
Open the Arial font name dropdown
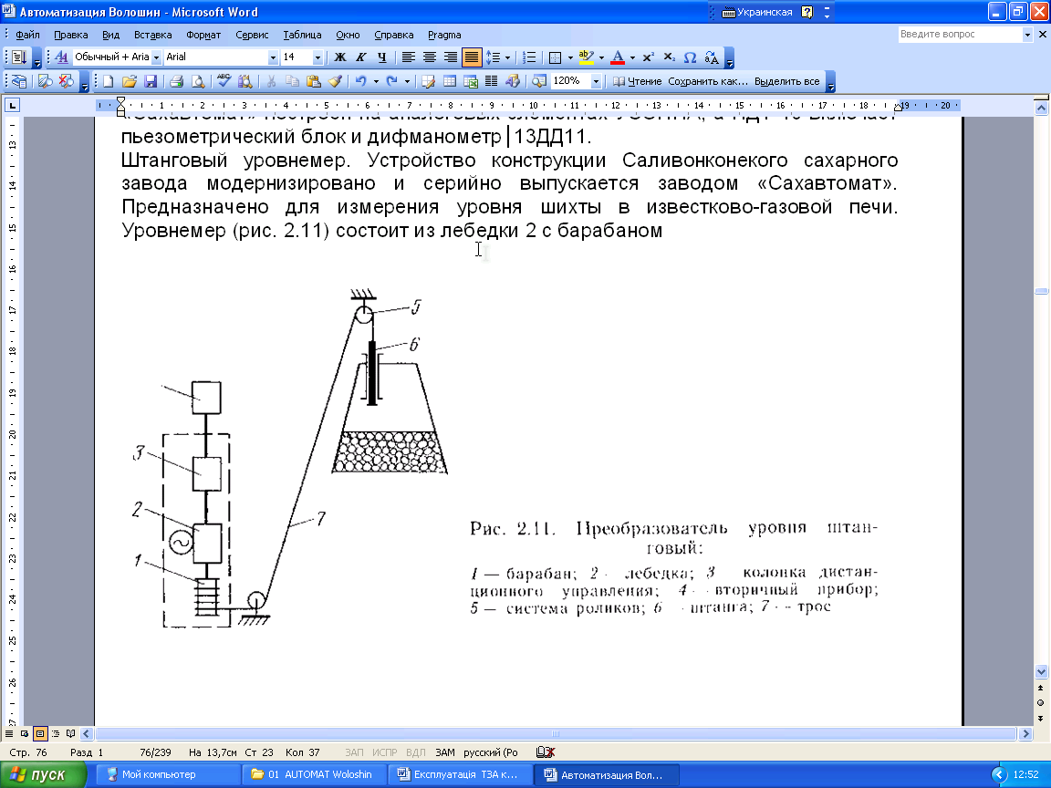pyautogui.click(x=273, y=57)
